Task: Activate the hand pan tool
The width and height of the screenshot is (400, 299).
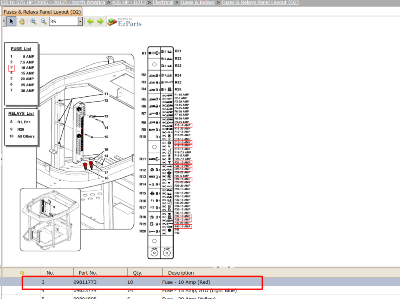Action: tap(22, 22)
